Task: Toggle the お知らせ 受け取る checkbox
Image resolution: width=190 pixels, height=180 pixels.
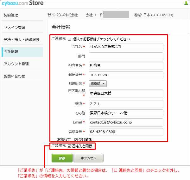Action: click(76, 140)
